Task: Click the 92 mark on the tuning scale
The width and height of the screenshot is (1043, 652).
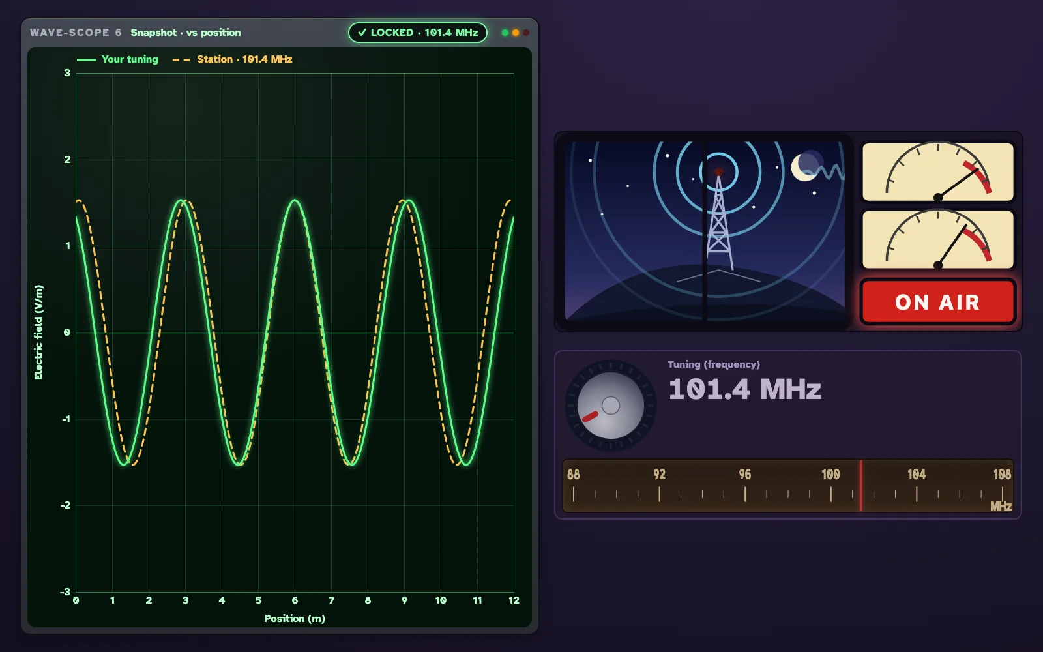Action: coord(659,475)
